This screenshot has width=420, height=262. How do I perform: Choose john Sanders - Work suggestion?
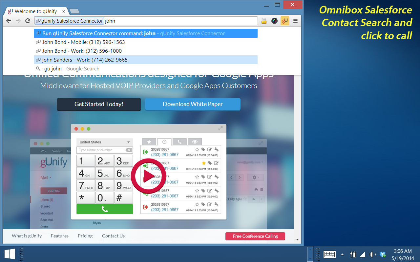coord(146,60)
